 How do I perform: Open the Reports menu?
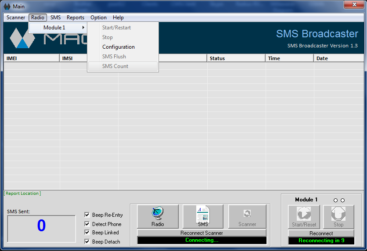pyautogui.click(x=76, y=18)
